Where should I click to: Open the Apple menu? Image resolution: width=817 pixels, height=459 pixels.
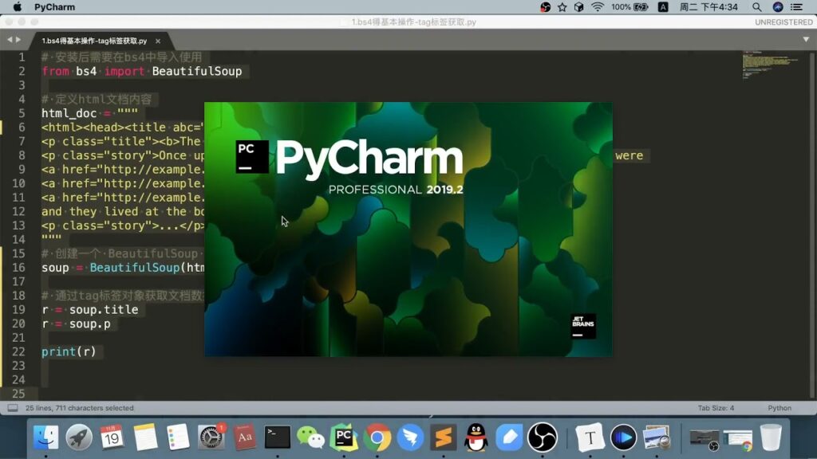[x=18, y=6]
